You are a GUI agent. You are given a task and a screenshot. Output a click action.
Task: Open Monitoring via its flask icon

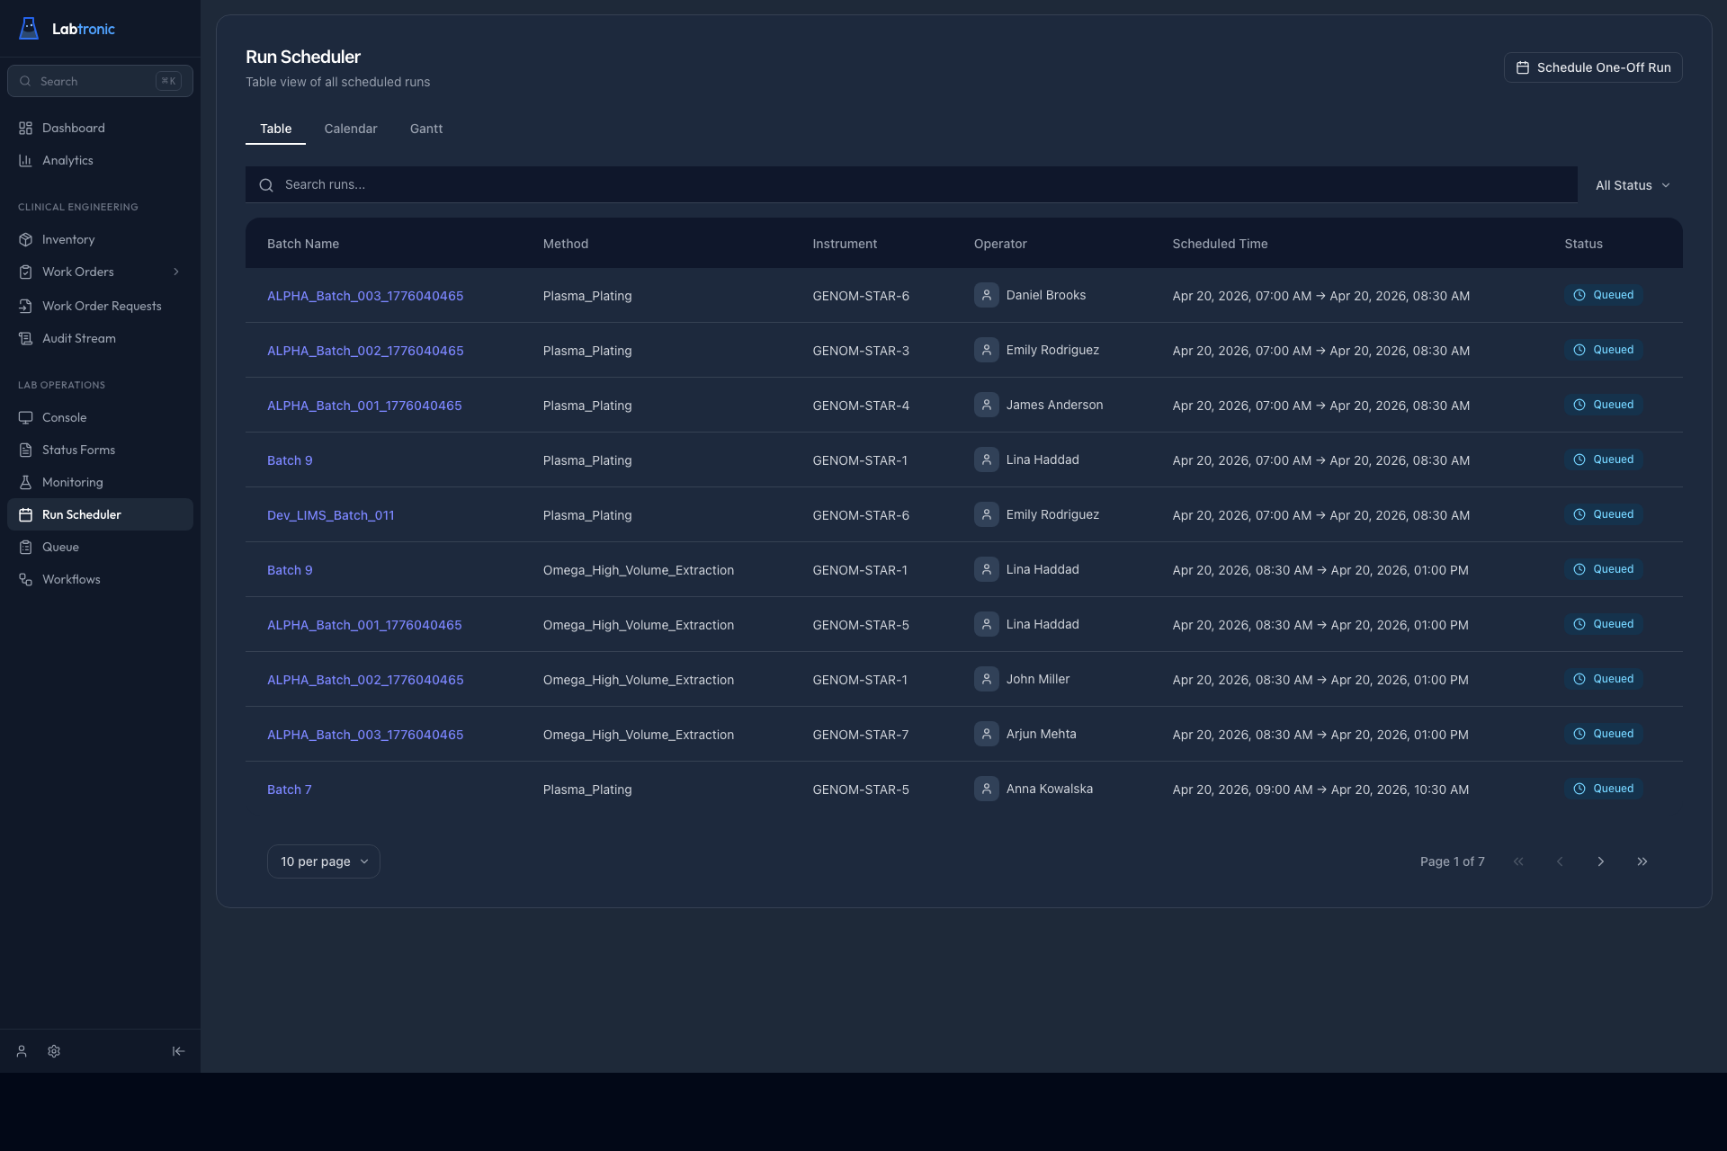click(x=25, y=482)
